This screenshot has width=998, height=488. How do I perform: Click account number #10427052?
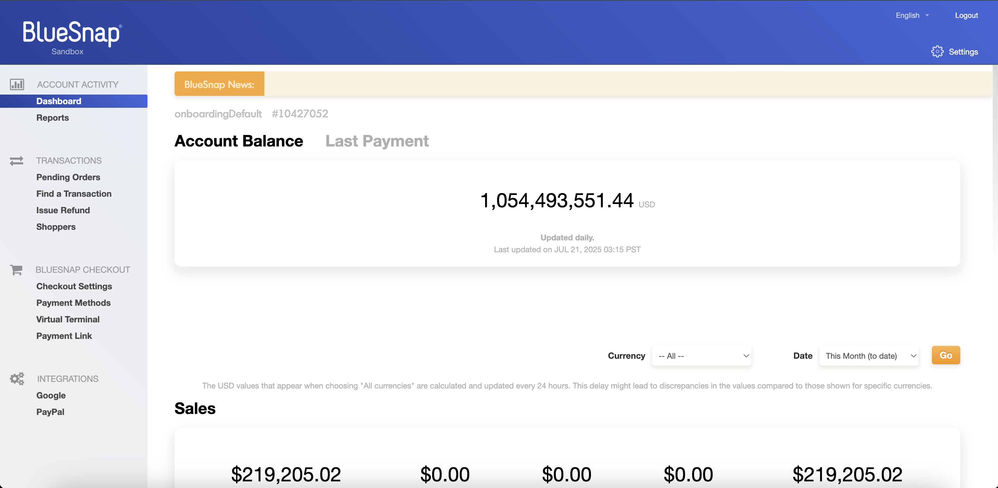click(x=300, y=113)
